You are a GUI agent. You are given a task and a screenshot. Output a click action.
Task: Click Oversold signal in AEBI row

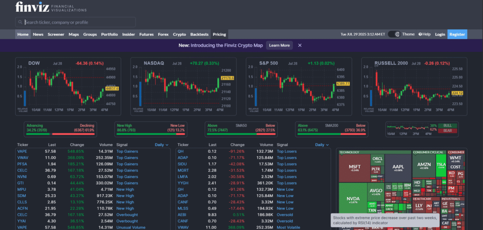coord(284,214)
